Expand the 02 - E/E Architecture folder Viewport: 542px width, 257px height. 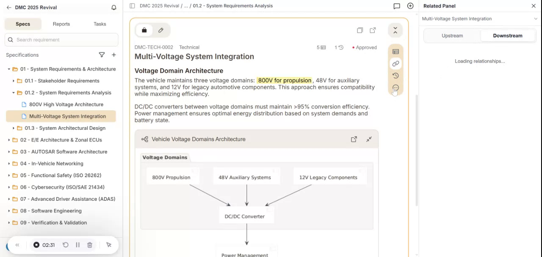tap(9, 140)
